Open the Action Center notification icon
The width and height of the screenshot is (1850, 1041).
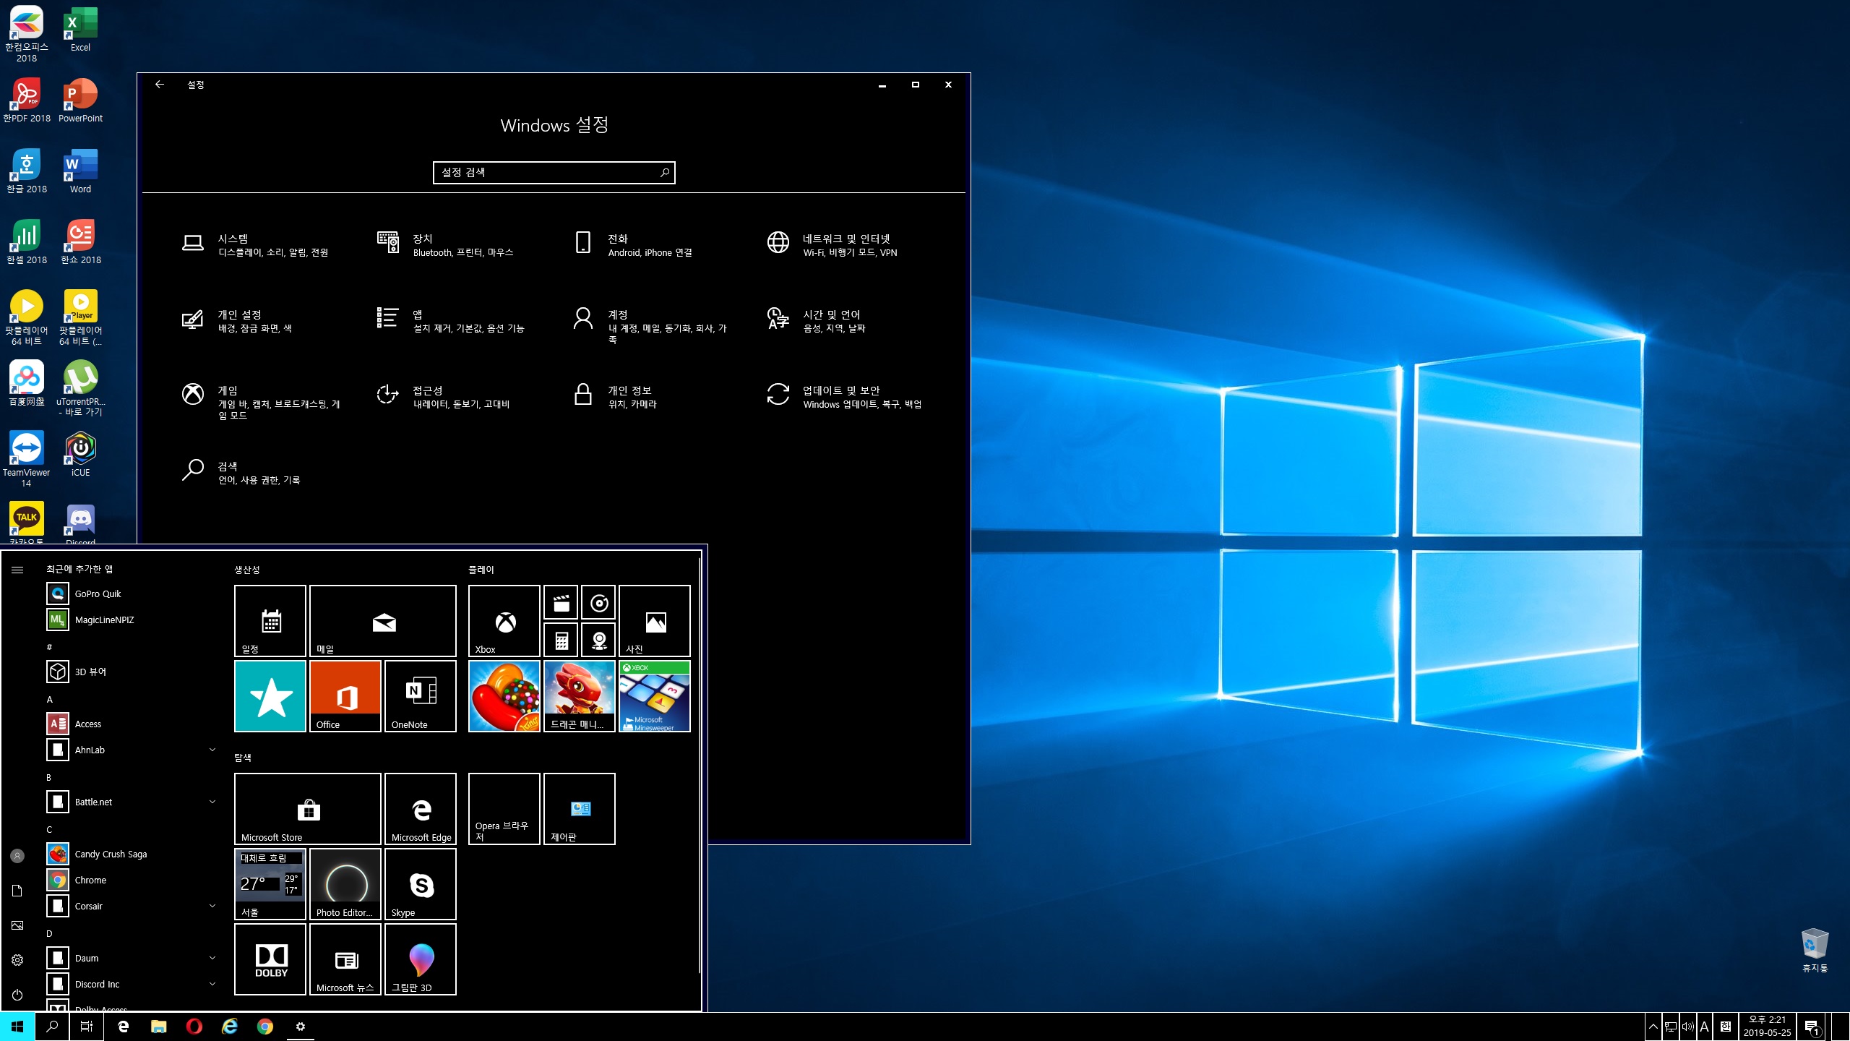(x=1812, y=1027)
